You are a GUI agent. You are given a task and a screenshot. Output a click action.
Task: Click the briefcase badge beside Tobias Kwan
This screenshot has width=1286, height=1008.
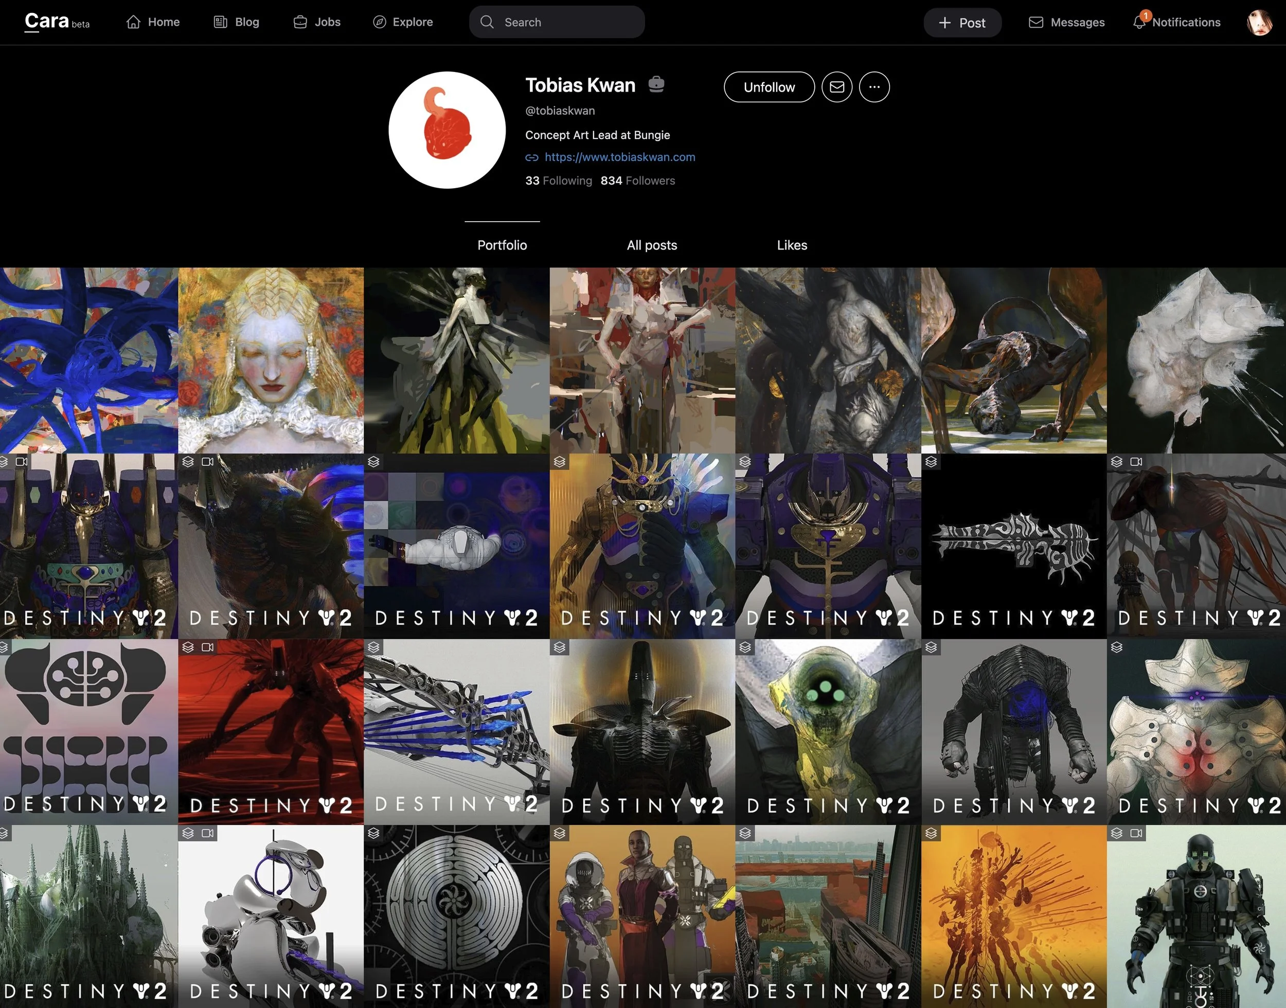(x=656, y=85)
